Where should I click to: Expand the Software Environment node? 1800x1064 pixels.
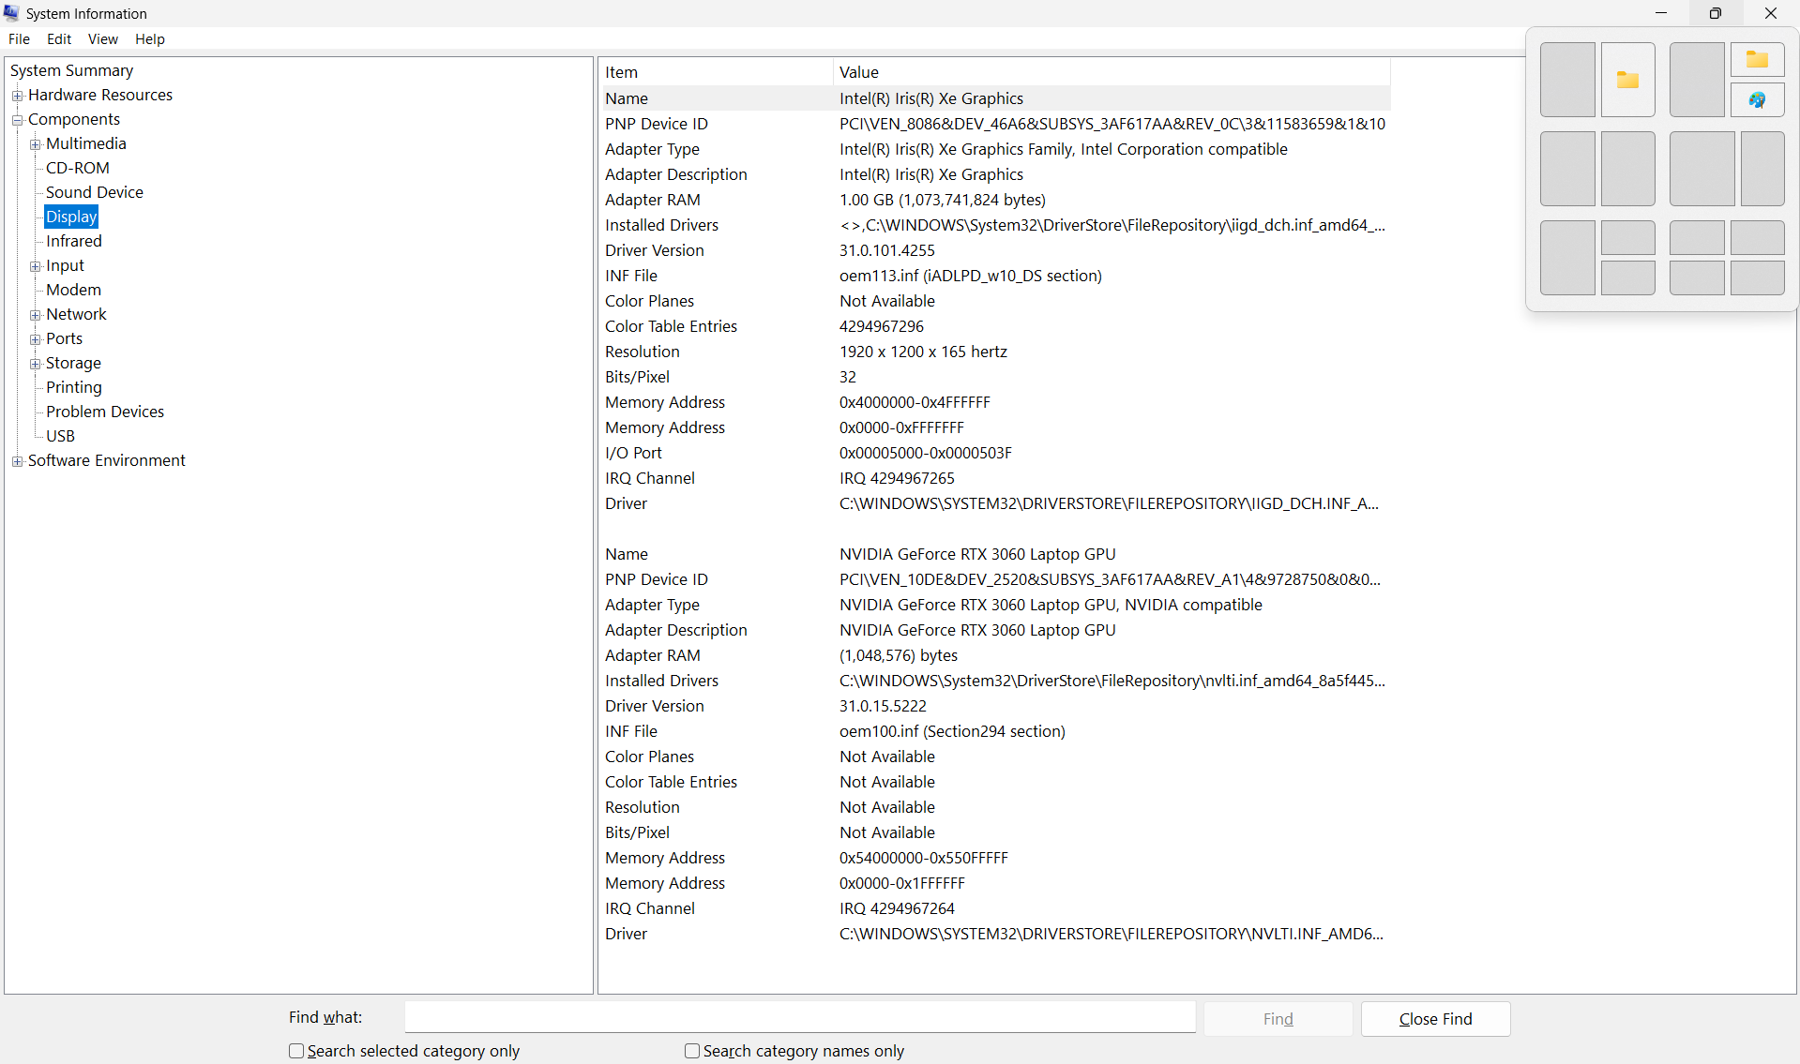coord(17,461)
